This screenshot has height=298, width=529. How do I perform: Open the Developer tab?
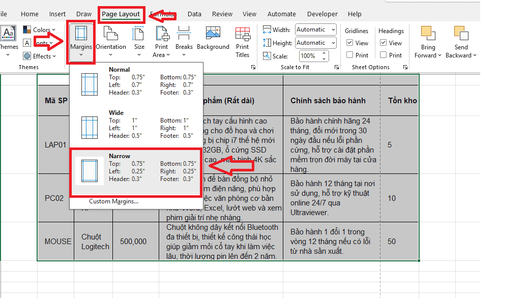[x=322, y=14]
